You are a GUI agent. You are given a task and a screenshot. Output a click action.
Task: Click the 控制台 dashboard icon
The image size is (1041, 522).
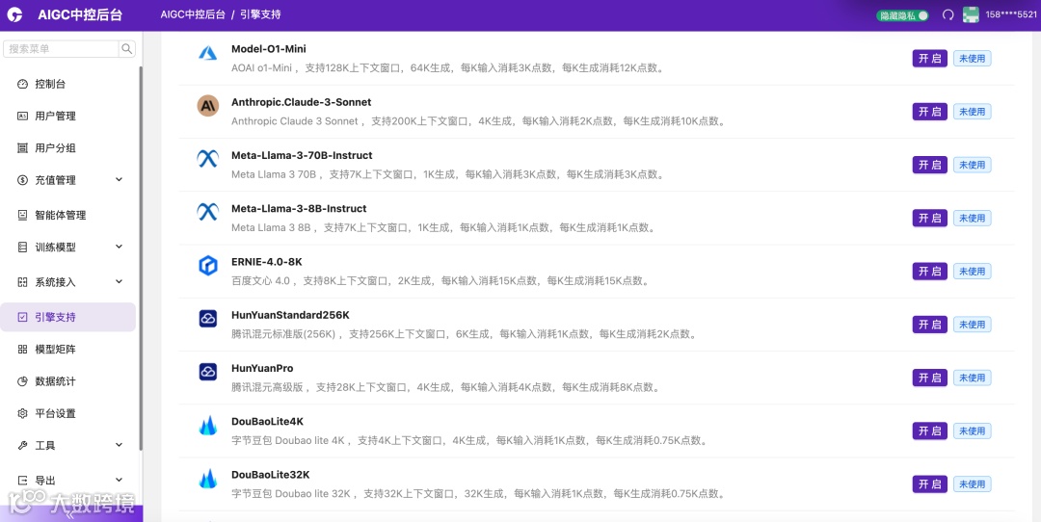(22, 84)
